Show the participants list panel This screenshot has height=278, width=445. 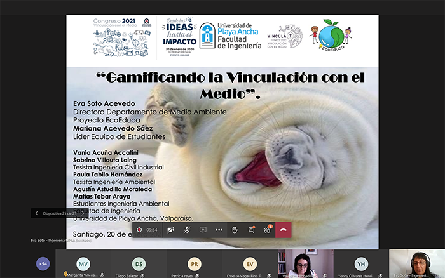[267, 230]
